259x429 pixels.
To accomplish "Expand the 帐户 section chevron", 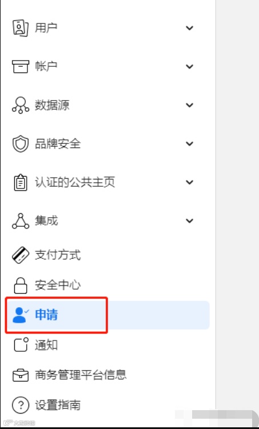I will coord(189,66).
